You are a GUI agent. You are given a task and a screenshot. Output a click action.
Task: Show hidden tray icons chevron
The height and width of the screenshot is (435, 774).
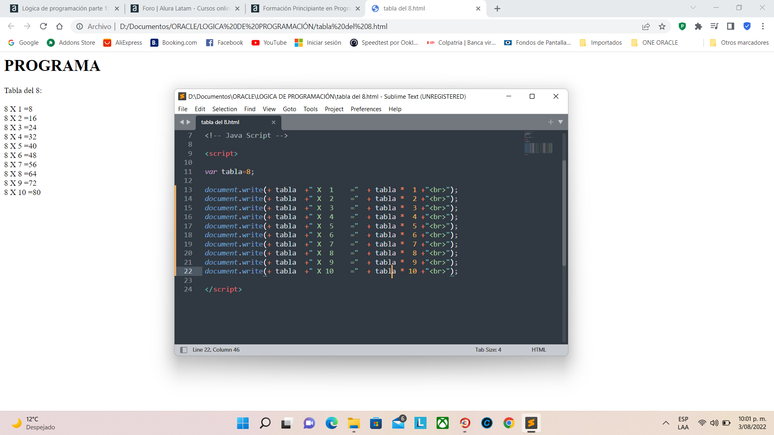pos(666,423)
